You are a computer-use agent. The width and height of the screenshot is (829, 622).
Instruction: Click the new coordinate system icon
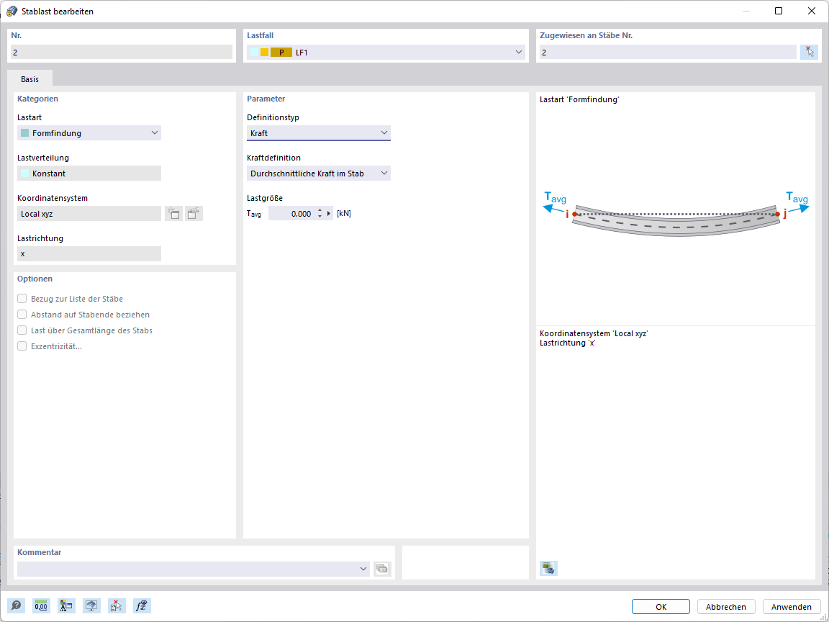(173, 214)
